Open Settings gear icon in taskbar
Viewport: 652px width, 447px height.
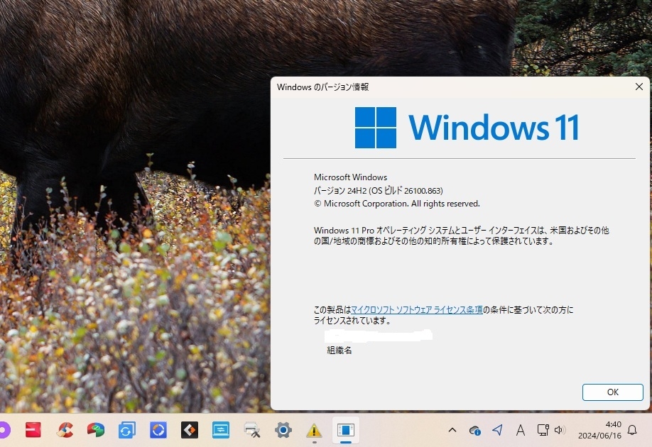283,430
